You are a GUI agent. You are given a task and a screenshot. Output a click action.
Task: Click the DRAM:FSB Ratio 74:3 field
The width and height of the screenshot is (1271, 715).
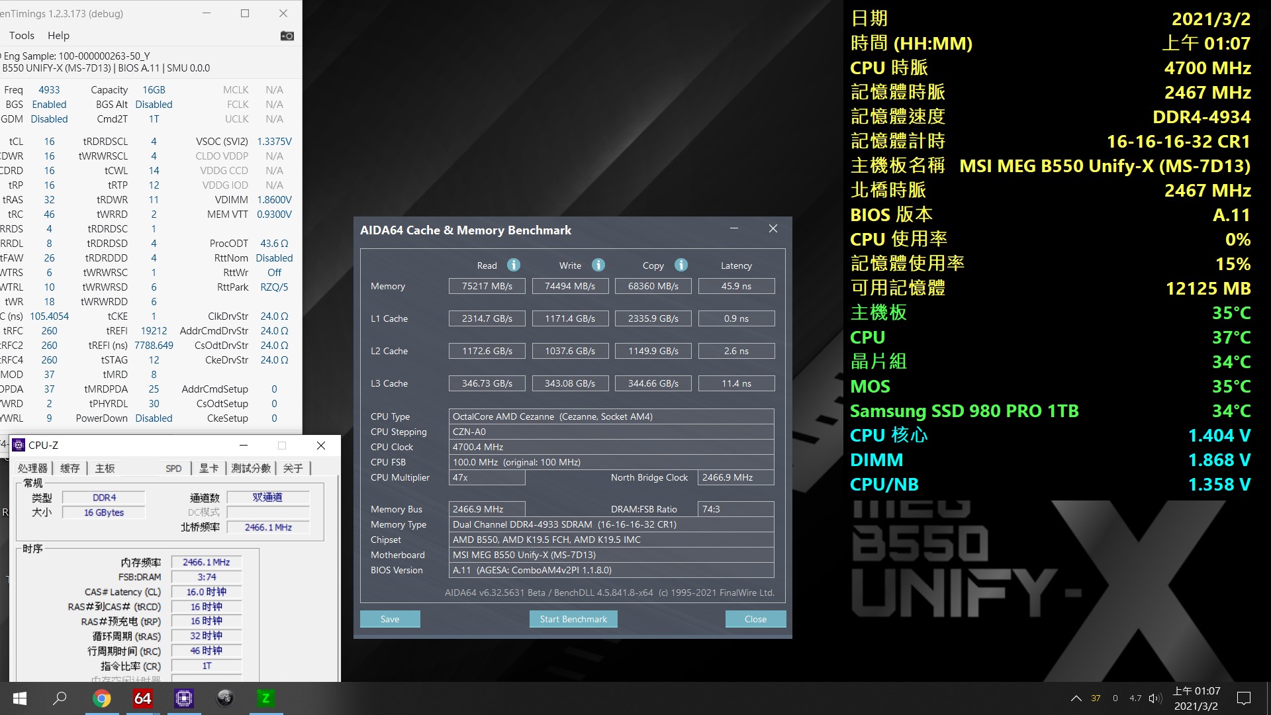coord(736,509)
